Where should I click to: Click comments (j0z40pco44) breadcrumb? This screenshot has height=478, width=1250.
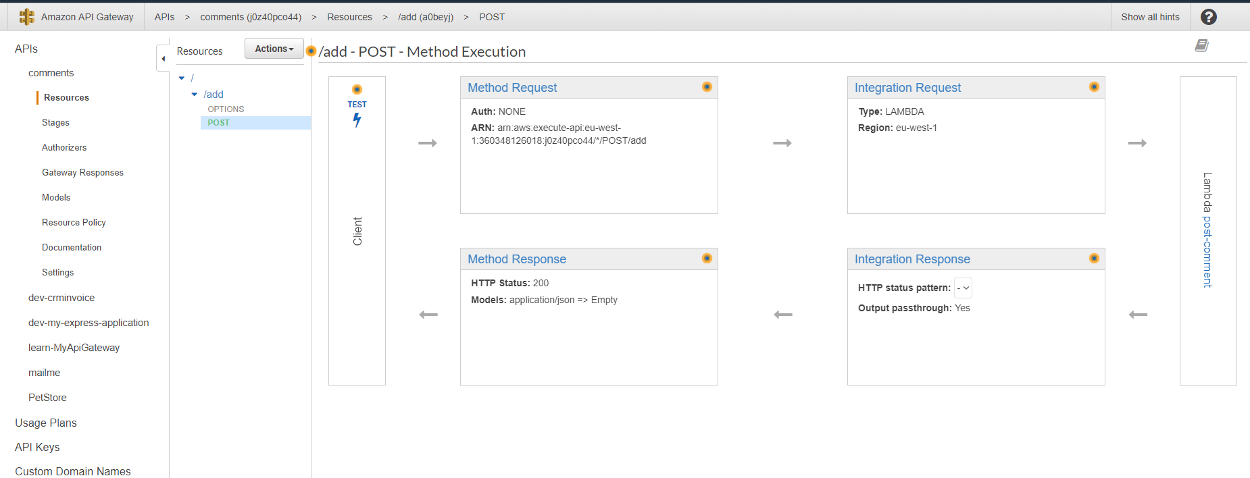[251, 17]
